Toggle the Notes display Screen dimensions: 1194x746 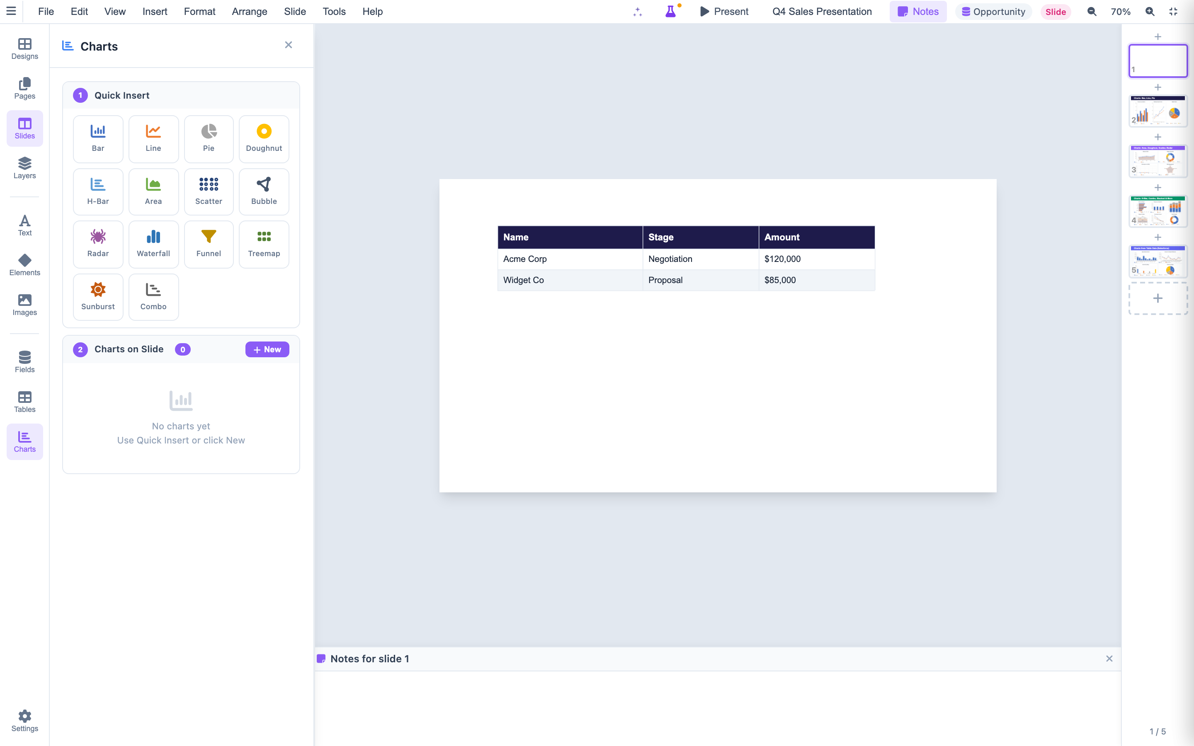(x=918, y=11)
